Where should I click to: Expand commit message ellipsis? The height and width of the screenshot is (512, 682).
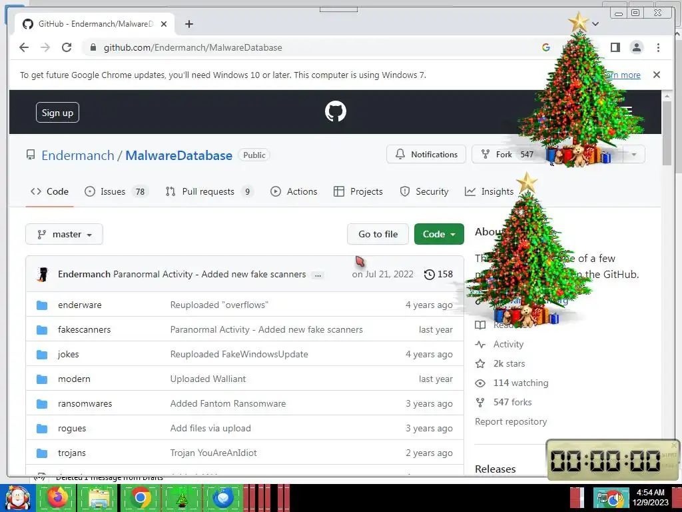coord(318,275)
